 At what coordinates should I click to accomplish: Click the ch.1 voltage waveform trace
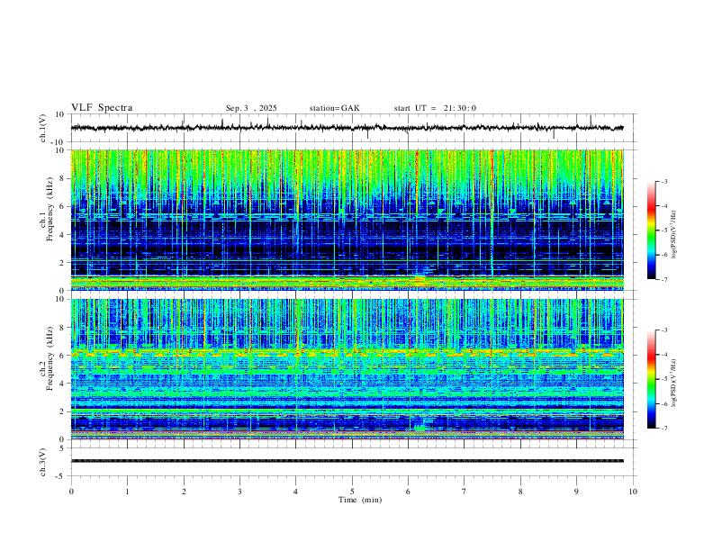347,128
